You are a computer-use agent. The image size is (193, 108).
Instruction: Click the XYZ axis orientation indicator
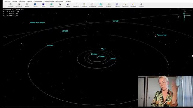(184, 16)
